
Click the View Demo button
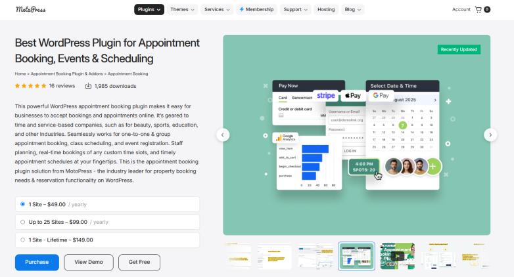click(x=89, y=263)
